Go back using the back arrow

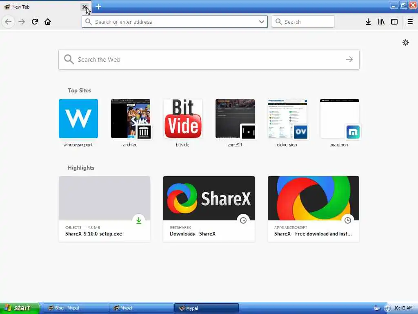pos(8,22)
